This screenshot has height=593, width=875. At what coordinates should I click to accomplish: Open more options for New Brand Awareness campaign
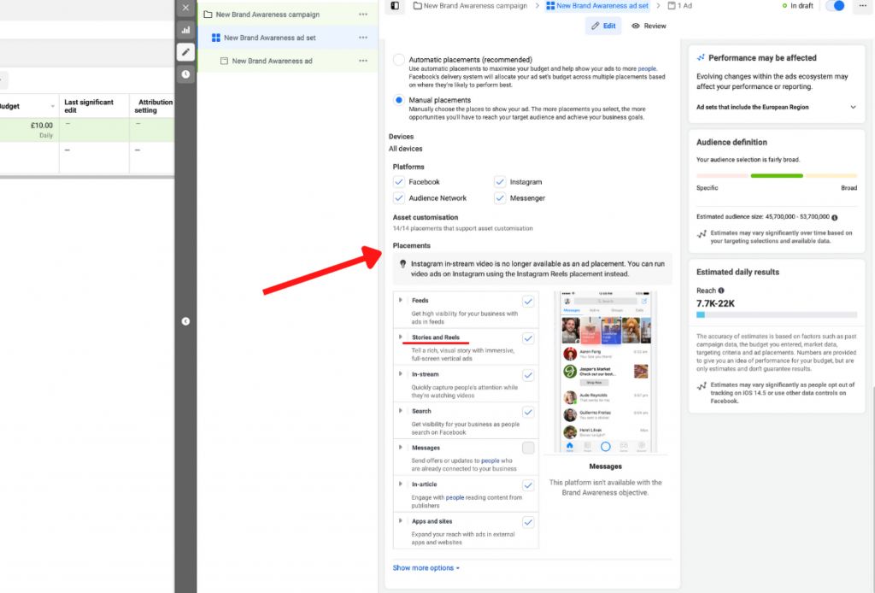pos(363,15)
